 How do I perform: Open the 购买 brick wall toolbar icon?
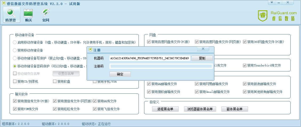(x=28, y=15)
